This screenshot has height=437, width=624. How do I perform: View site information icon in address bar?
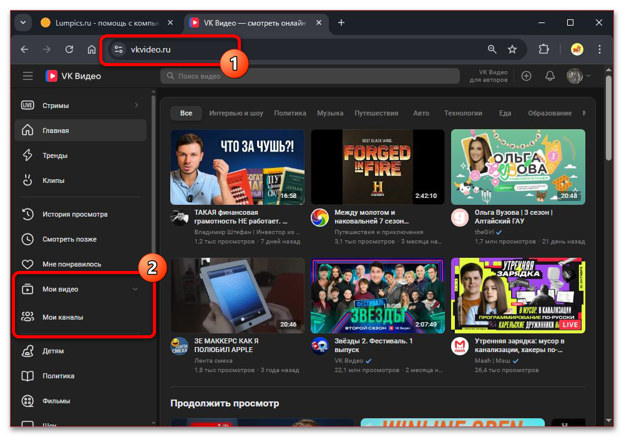click(x=118, y=49)
